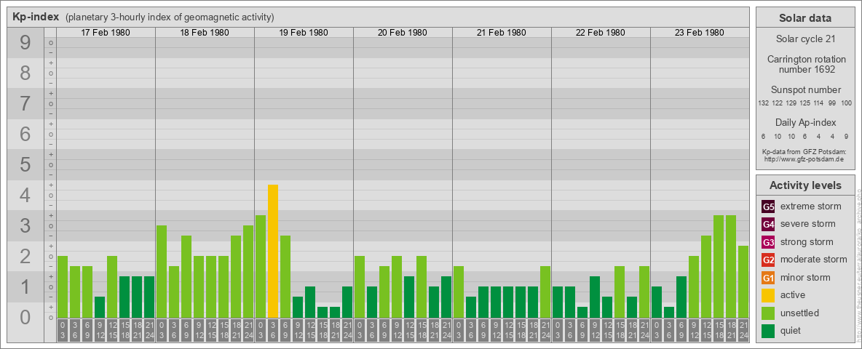Click the 'planetary 3-hourly index of geomagnetic activity' subtitle
862x349 pixels.
170,17
